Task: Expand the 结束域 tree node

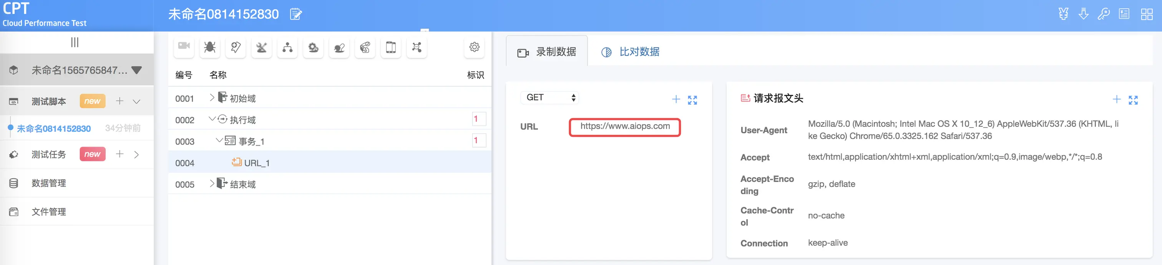Action: click(212, 183)
